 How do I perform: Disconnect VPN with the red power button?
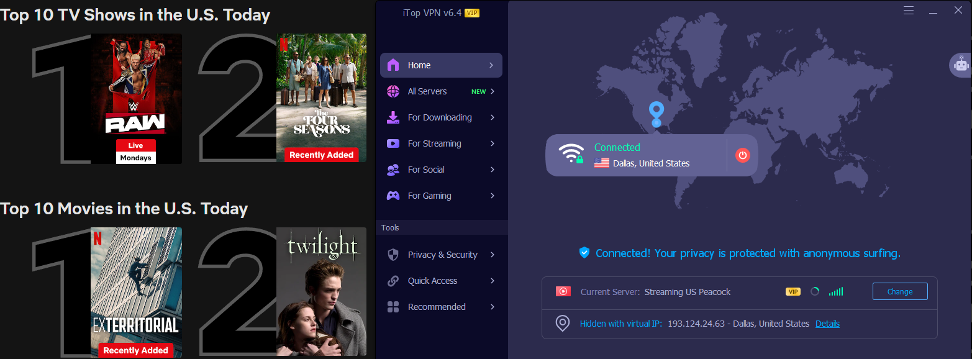point(743,155)
